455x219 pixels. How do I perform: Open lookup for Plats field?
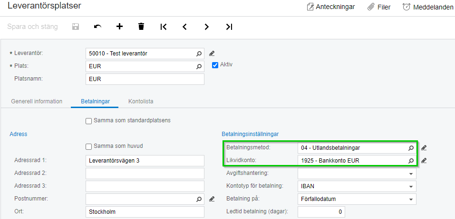coord(199,66)
